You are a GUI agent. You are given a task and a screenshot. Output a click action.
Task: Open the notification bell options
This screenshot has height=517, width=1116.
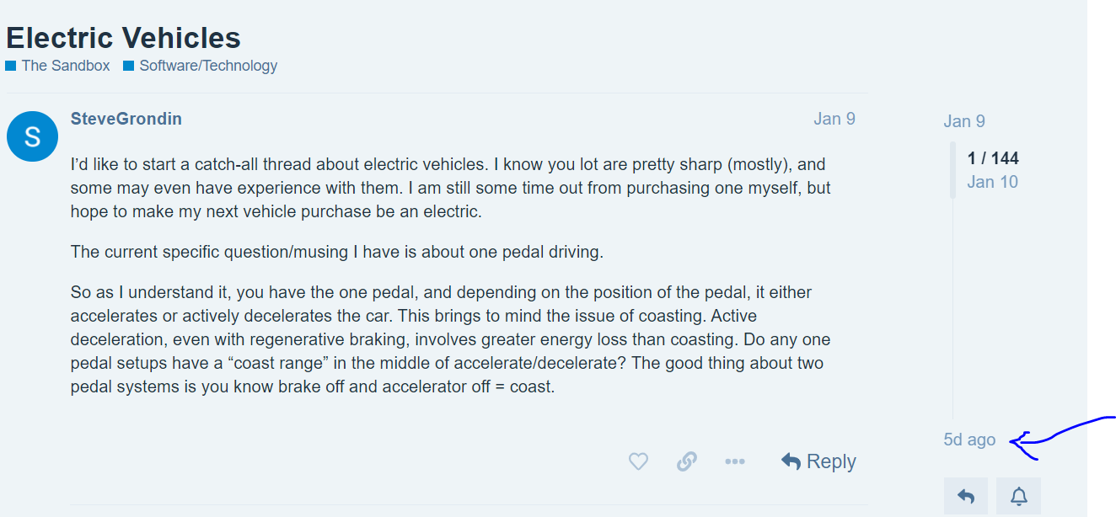(1018, 497)
